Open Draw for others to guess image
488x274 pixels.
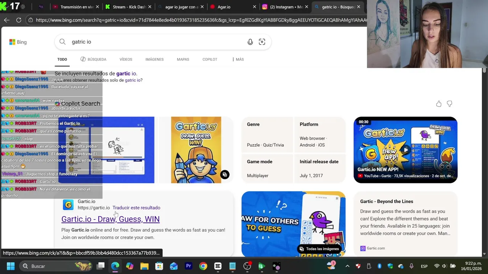pyautogui.click(x=294, y=224)
